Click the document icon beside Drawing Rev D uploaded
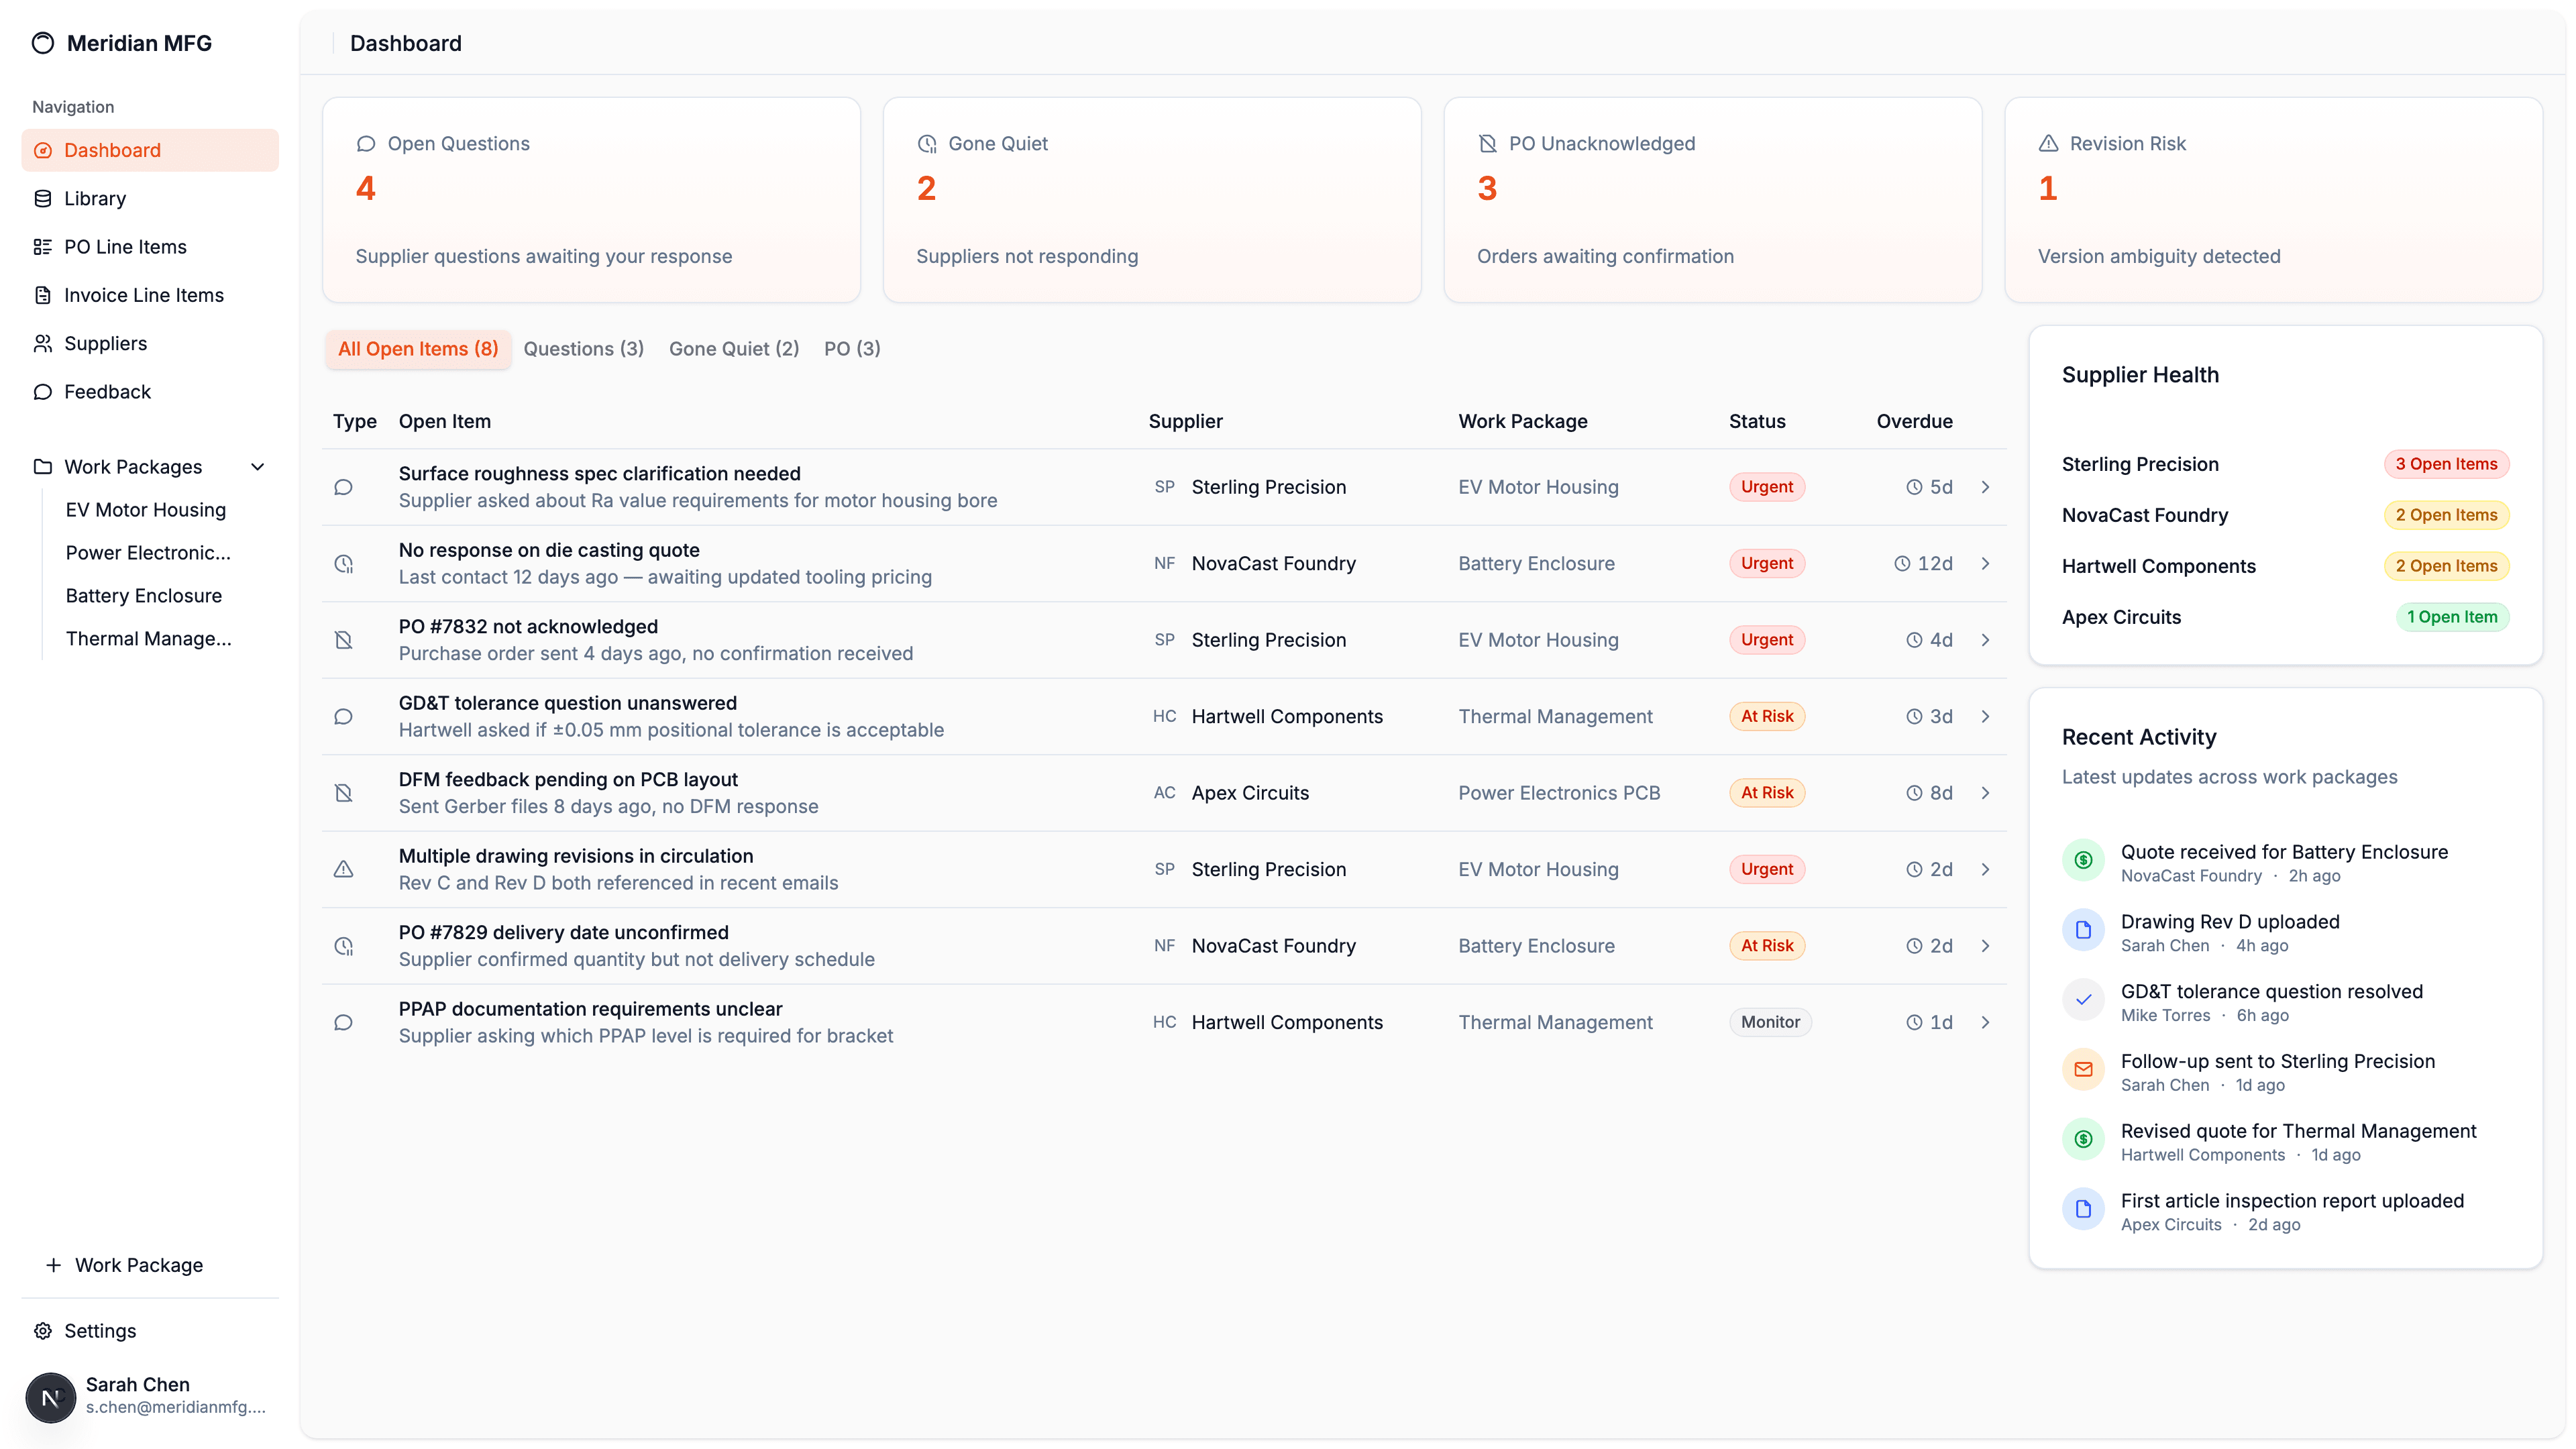 point(2083,929)
